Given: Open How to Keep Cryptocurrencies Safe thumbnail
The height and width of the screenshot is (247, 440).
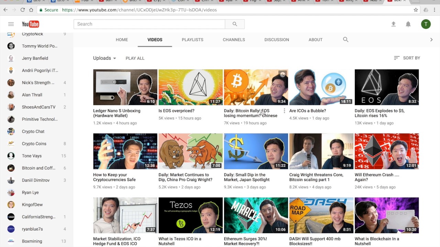Looking at the screenshot, I should (125, 151).
